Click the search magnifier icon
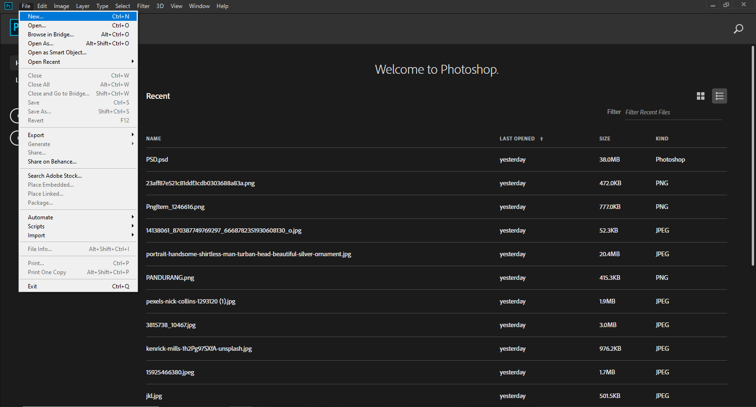 (738, 29)
